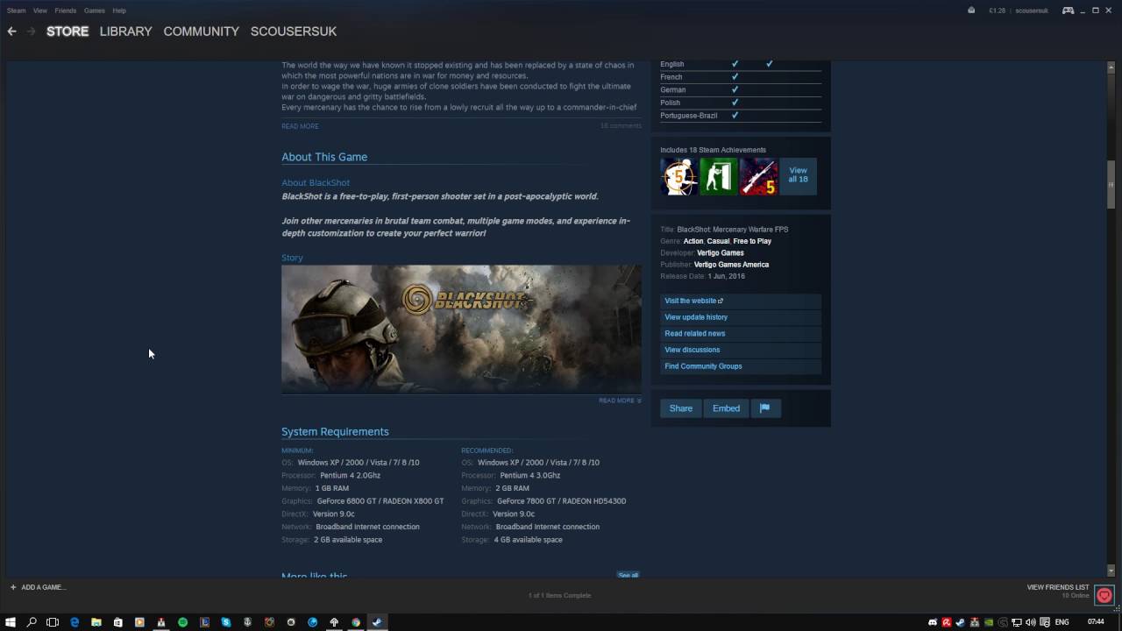This screenshot has height=631, width=1122.
Task: Click the Action genre link
Action: [x=693, y=241]
